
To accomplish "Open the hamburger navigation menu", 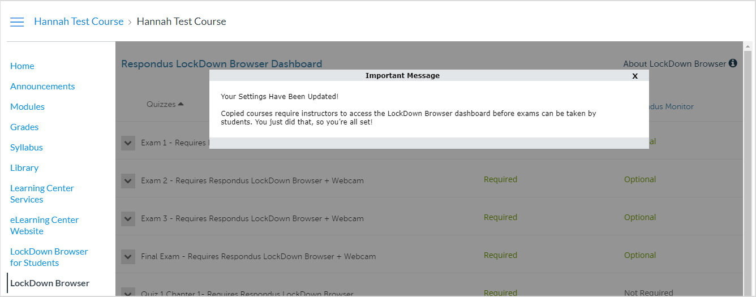I will point(17,22).
